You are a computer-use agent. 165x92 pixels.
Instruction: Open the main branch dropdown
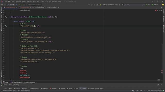[11, 5]
